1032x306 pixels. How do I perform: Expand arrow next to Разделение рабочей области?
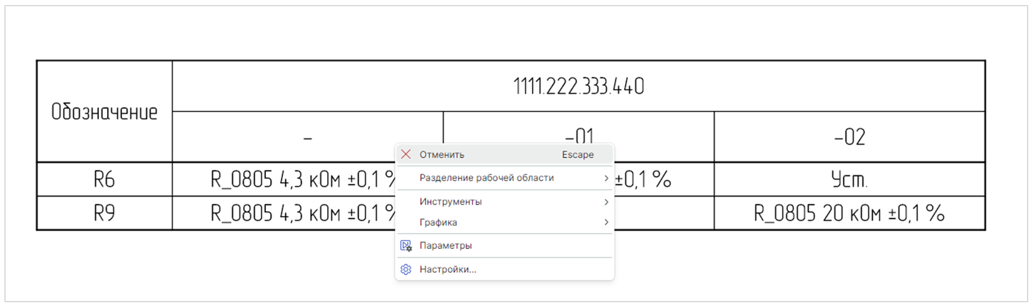click(x=606, y=178)
